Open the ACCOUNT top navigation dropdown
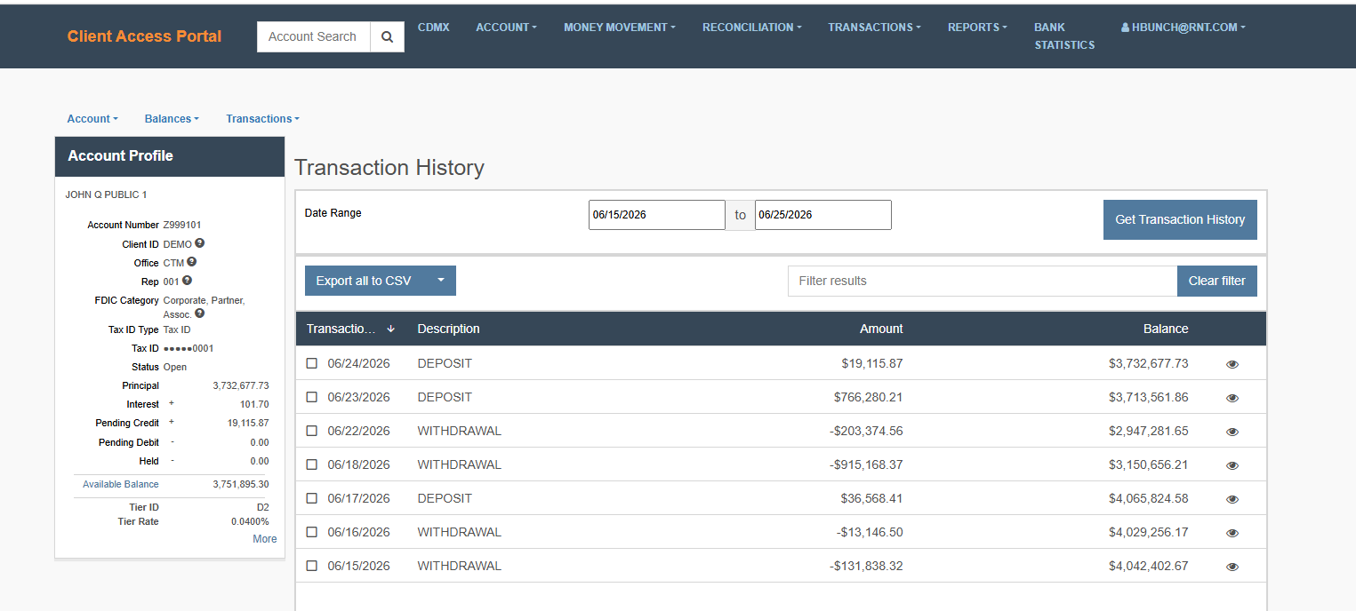This screenshot has height=611, width=1356. point(506,28)
